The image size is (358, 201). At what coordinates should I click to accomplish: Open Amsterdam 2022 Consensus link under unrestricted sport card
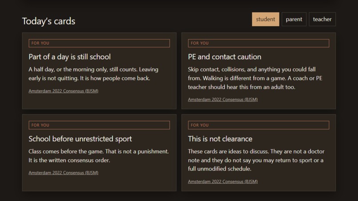[x=64, y=173]
